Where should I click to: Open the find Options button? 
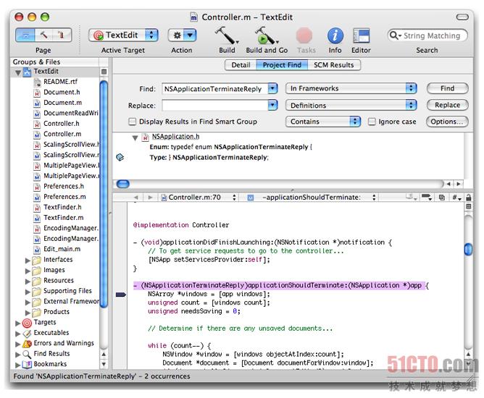click(447, 122)
